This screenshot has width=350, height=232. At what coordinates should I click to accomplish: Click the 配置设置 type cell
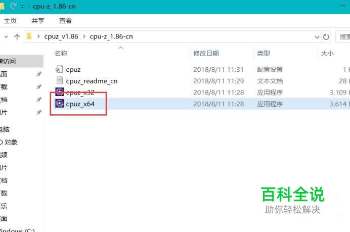click(270, 70)
